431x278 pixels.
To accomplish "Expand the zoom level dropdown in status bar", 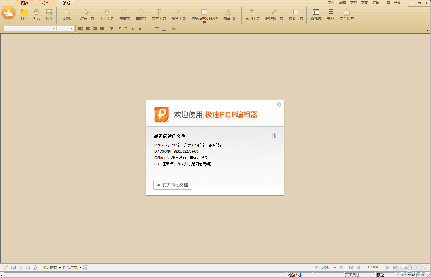I will [x=335, y=268].
